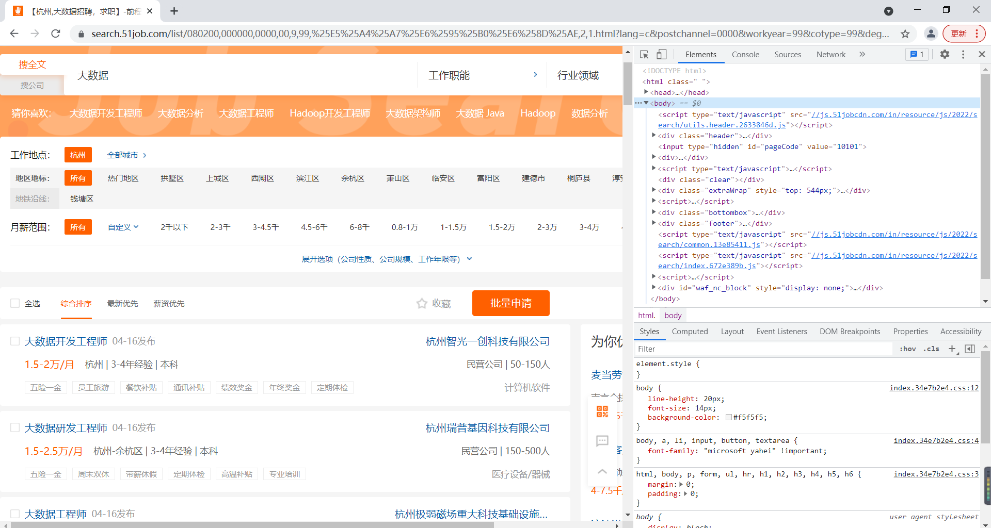Collapse the body element node
Screen dimensions: 991x528
click(x=646, y=103)
